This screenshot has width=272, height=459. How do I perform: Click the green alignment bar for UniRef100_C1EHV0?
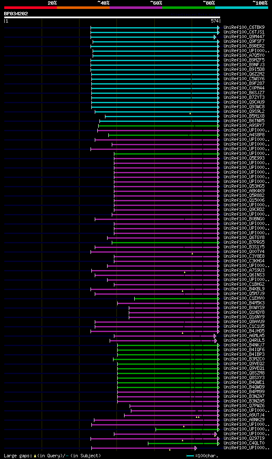coord(177,298)
